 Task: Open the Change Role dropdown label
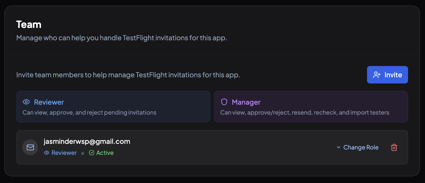click(x=361, y=147)
